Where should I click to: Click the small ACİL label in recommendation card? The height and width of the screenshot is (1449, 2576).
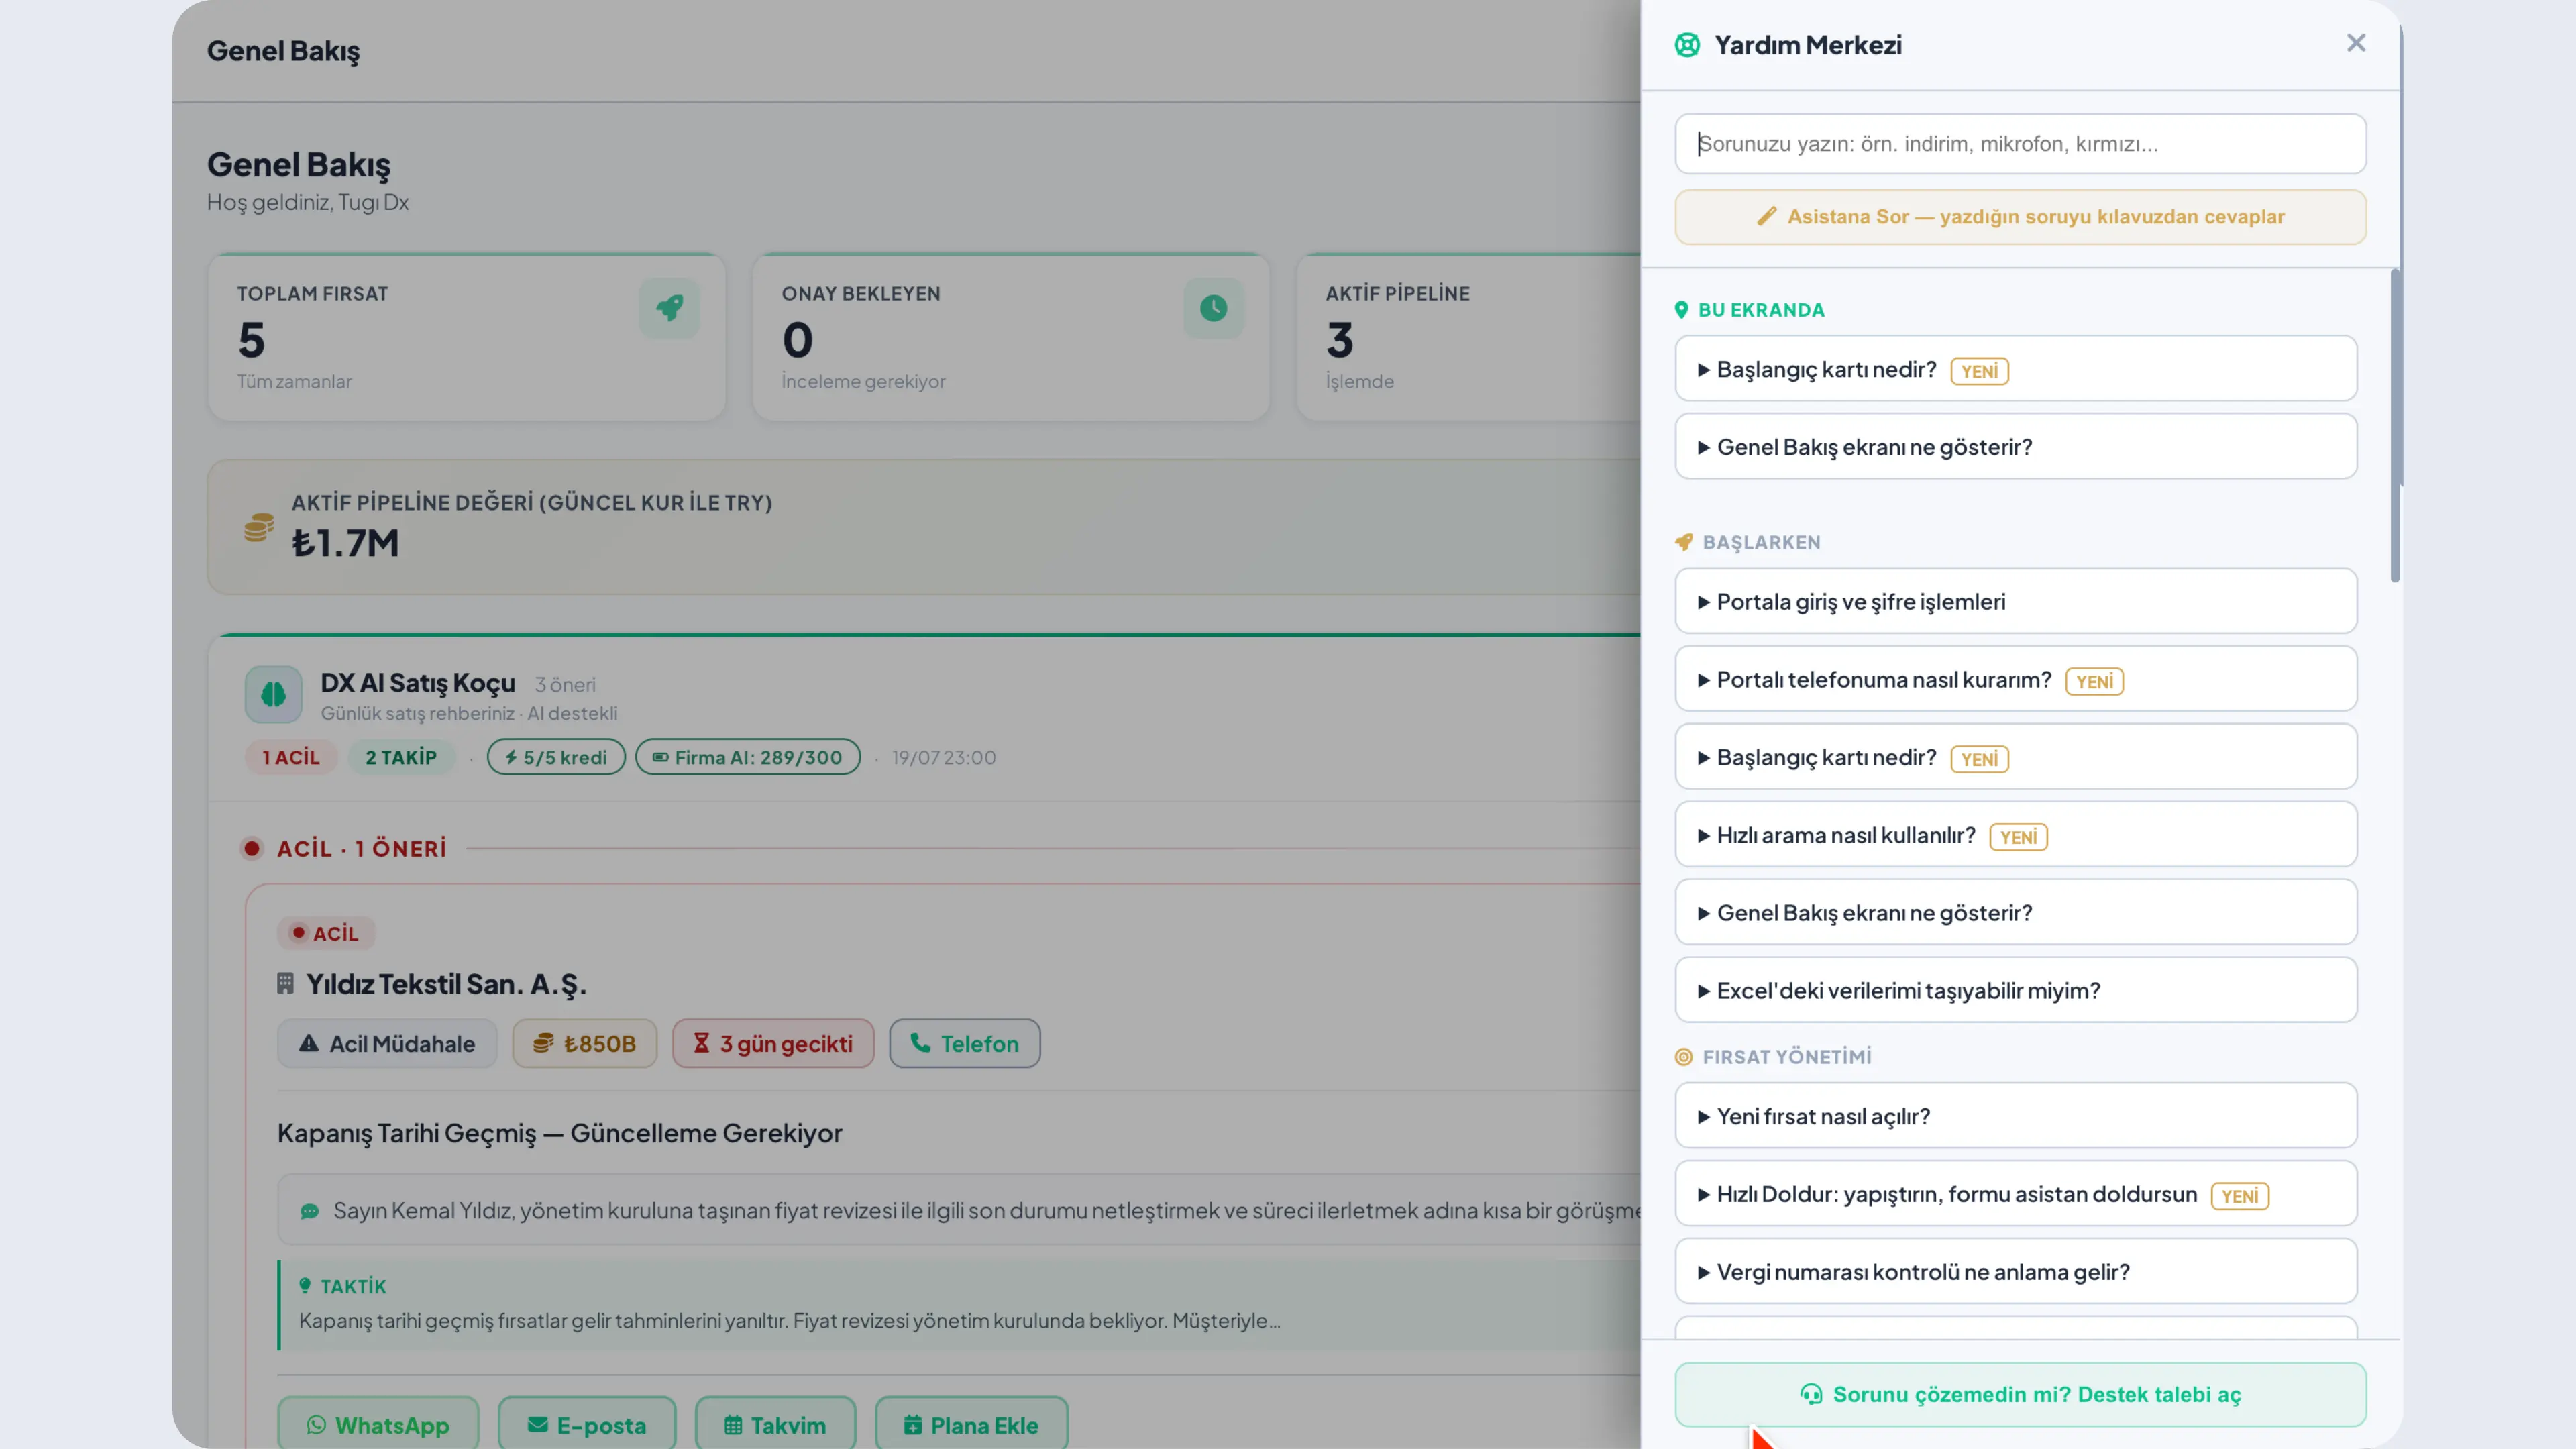(x=326, y=933)
